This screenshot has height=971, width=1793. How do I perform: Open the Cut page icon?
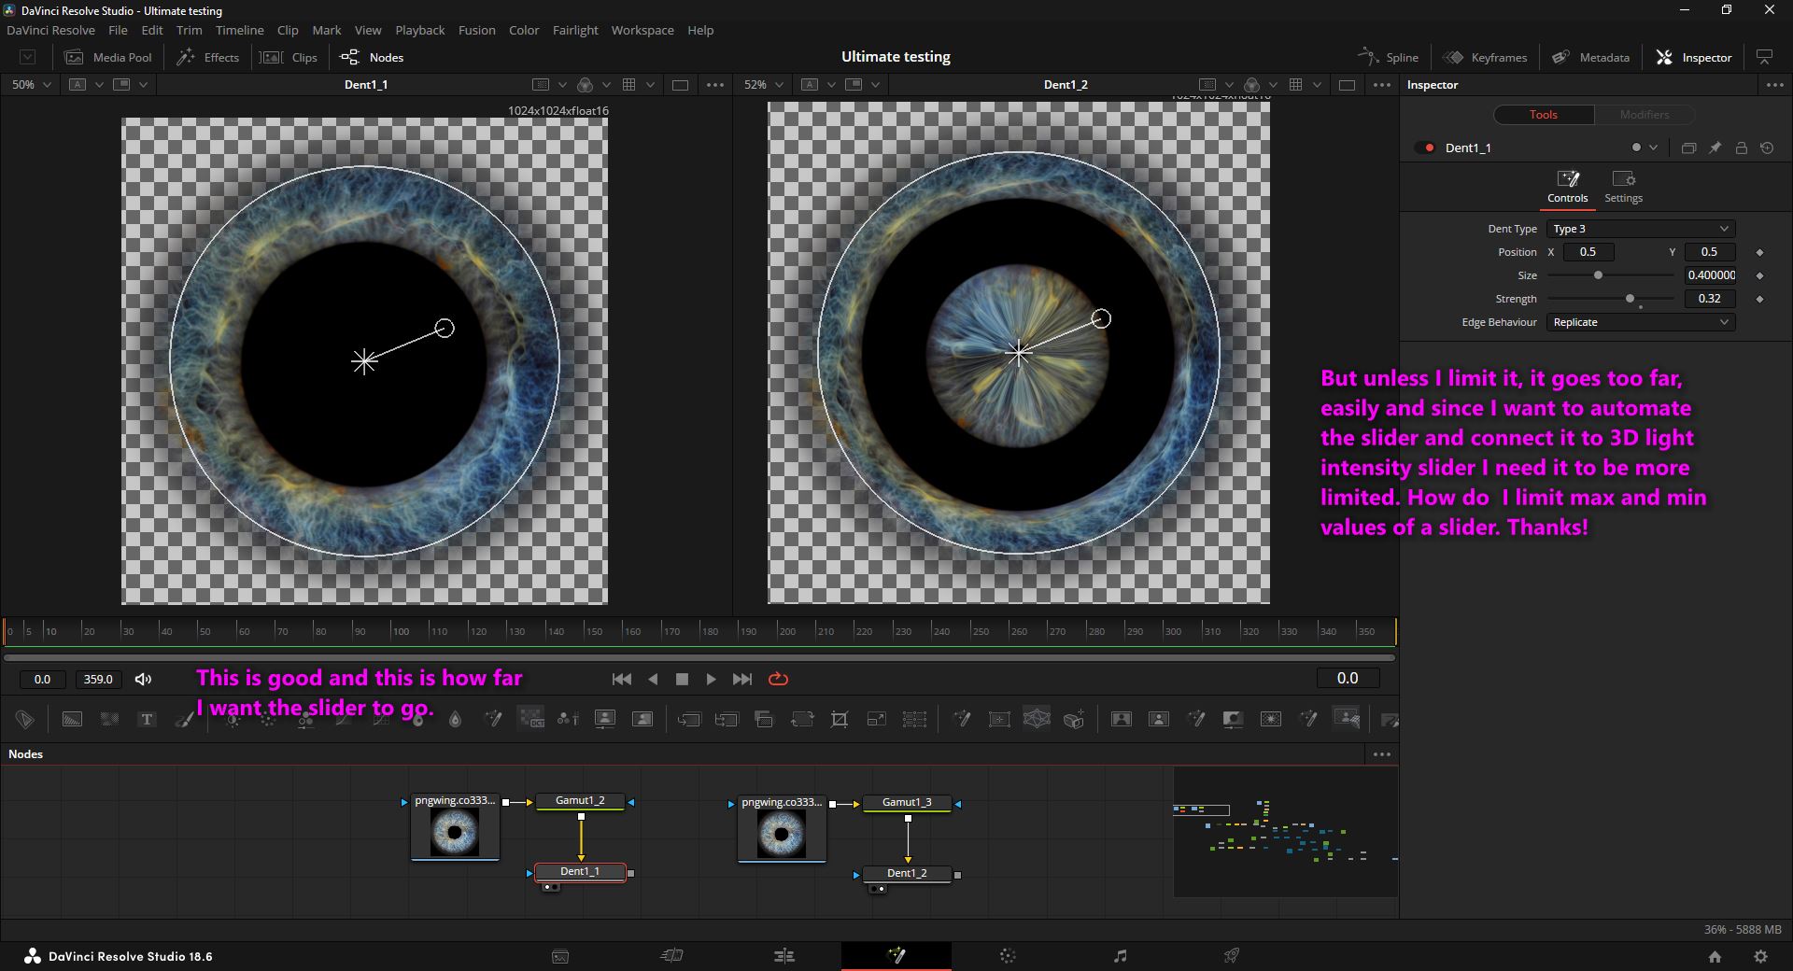tap(672, 955)
